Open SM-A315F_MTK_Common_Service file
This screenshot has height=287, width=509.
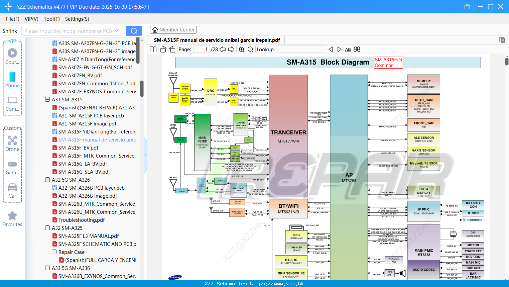point(97,156)
